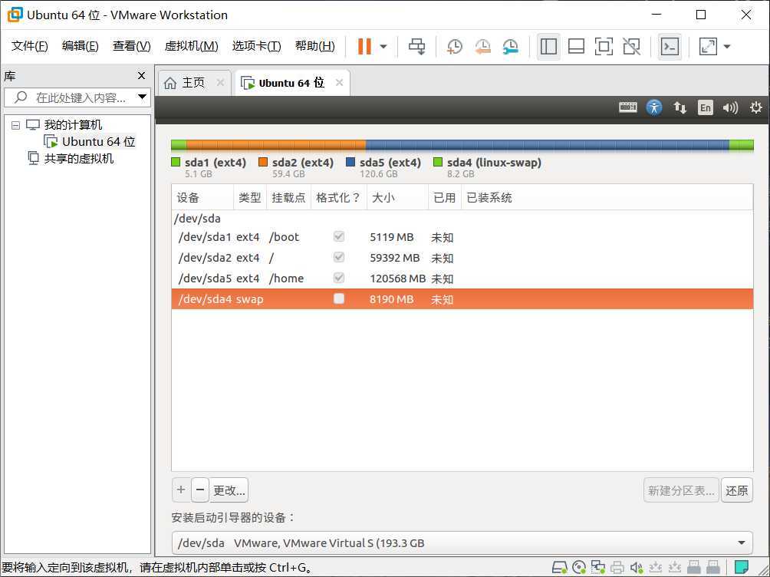
Task: Click the stretch guest display icon
Action: (x=708, y=47)
